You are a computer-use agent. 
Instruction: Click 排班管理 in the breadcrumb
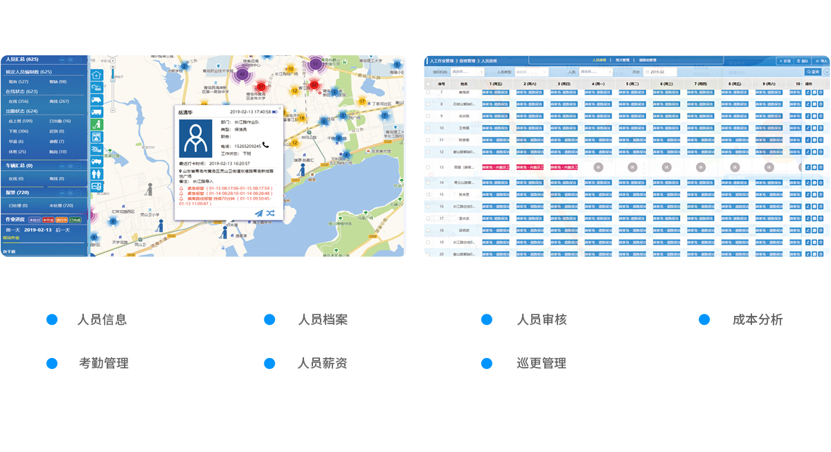pos(467,61)
